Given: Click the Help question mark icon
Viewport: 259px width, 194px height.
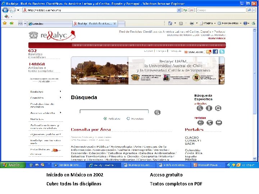Looking at the screenshot, I should pyautogui.click(x=245, y=23).
